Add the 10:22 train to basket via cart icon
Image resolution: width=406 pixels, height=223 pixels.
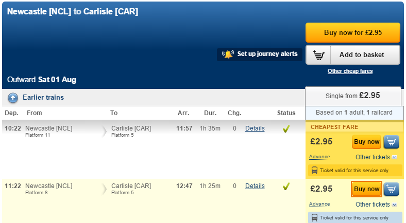coord(391,142)
